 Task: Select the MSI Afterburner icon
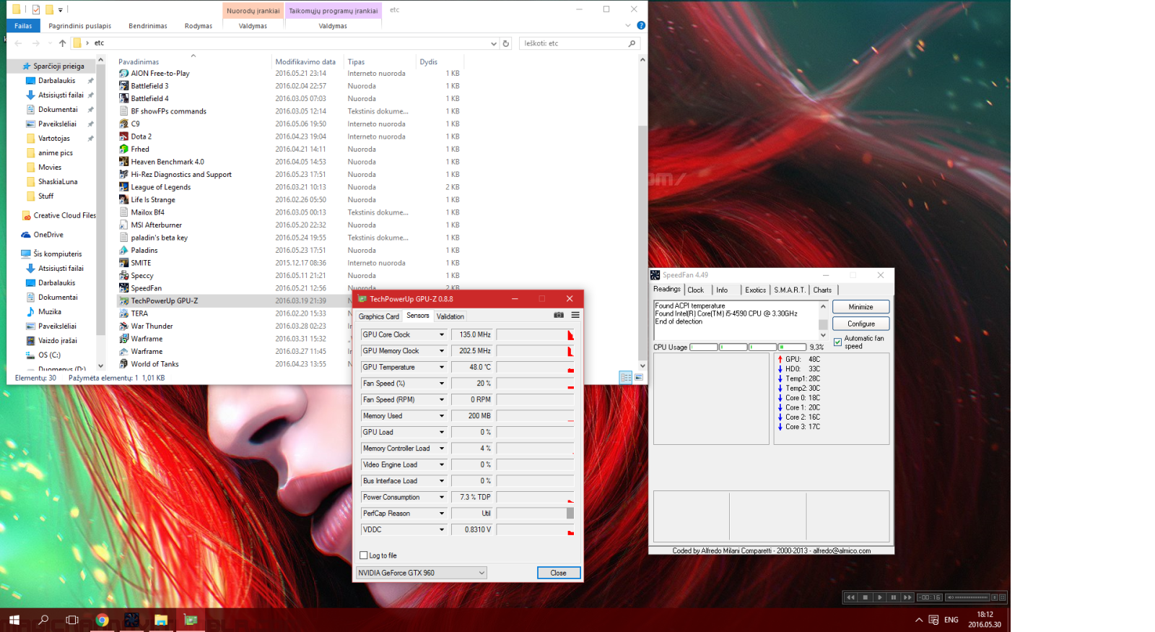pyautogui.click(x=124, y=225)
